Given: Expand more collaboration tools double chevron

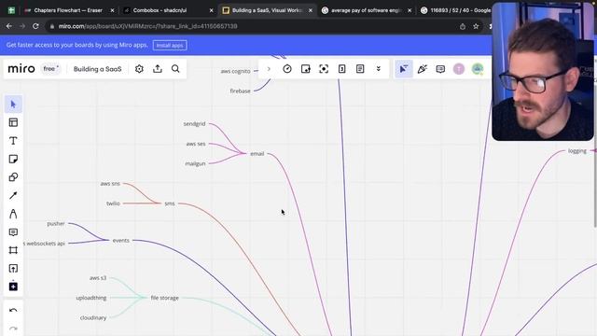Looking at the screenshot, I should pos(379,69).
